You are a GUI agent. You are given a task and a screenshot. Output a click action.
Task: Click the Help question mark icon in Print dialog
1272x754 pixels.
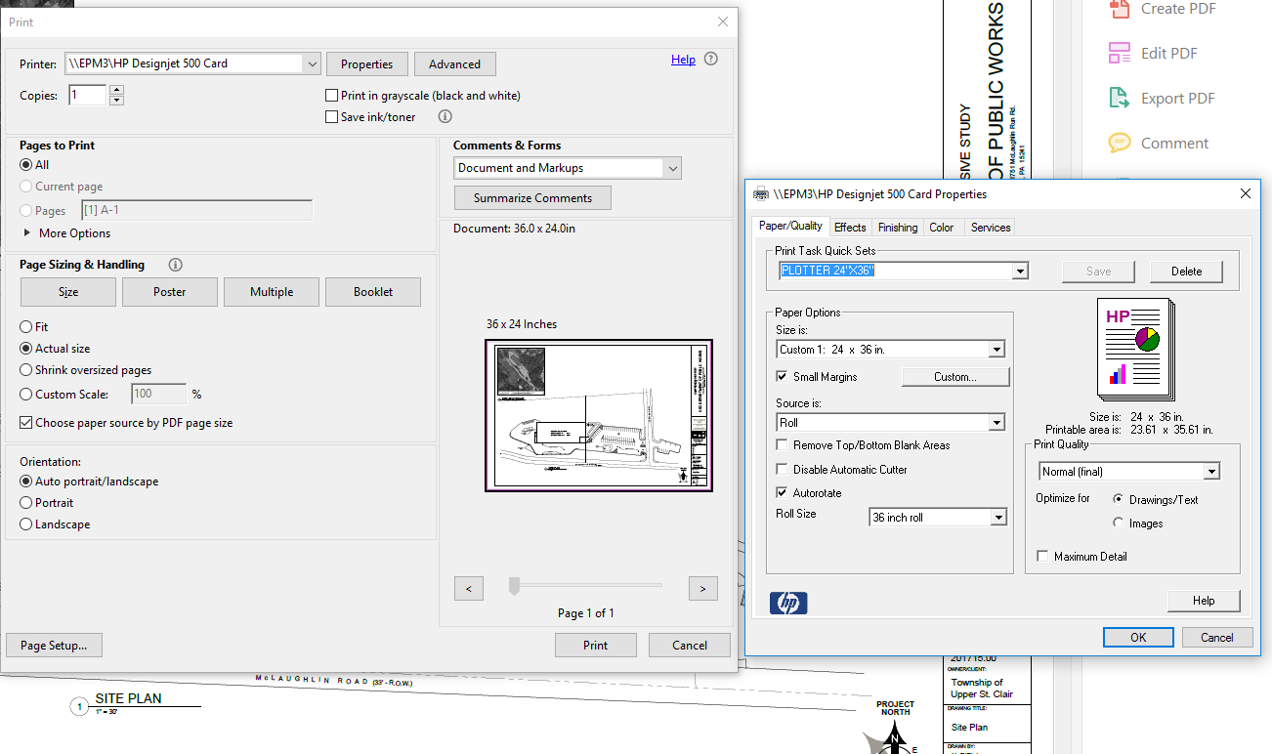[x=710, y=60]
